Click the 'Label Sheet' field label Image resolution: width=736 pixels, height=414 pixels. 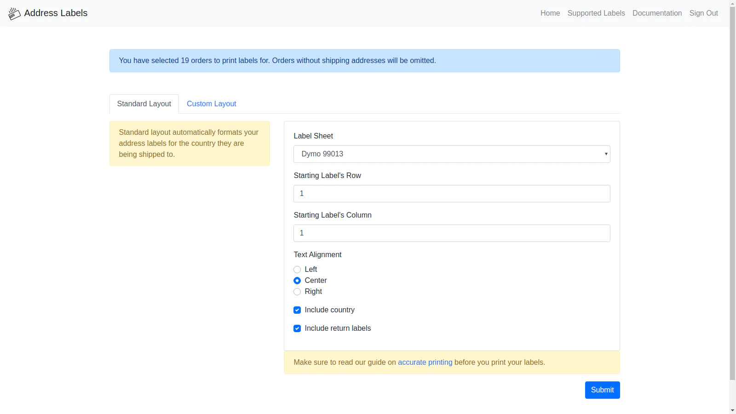[313, 136]
